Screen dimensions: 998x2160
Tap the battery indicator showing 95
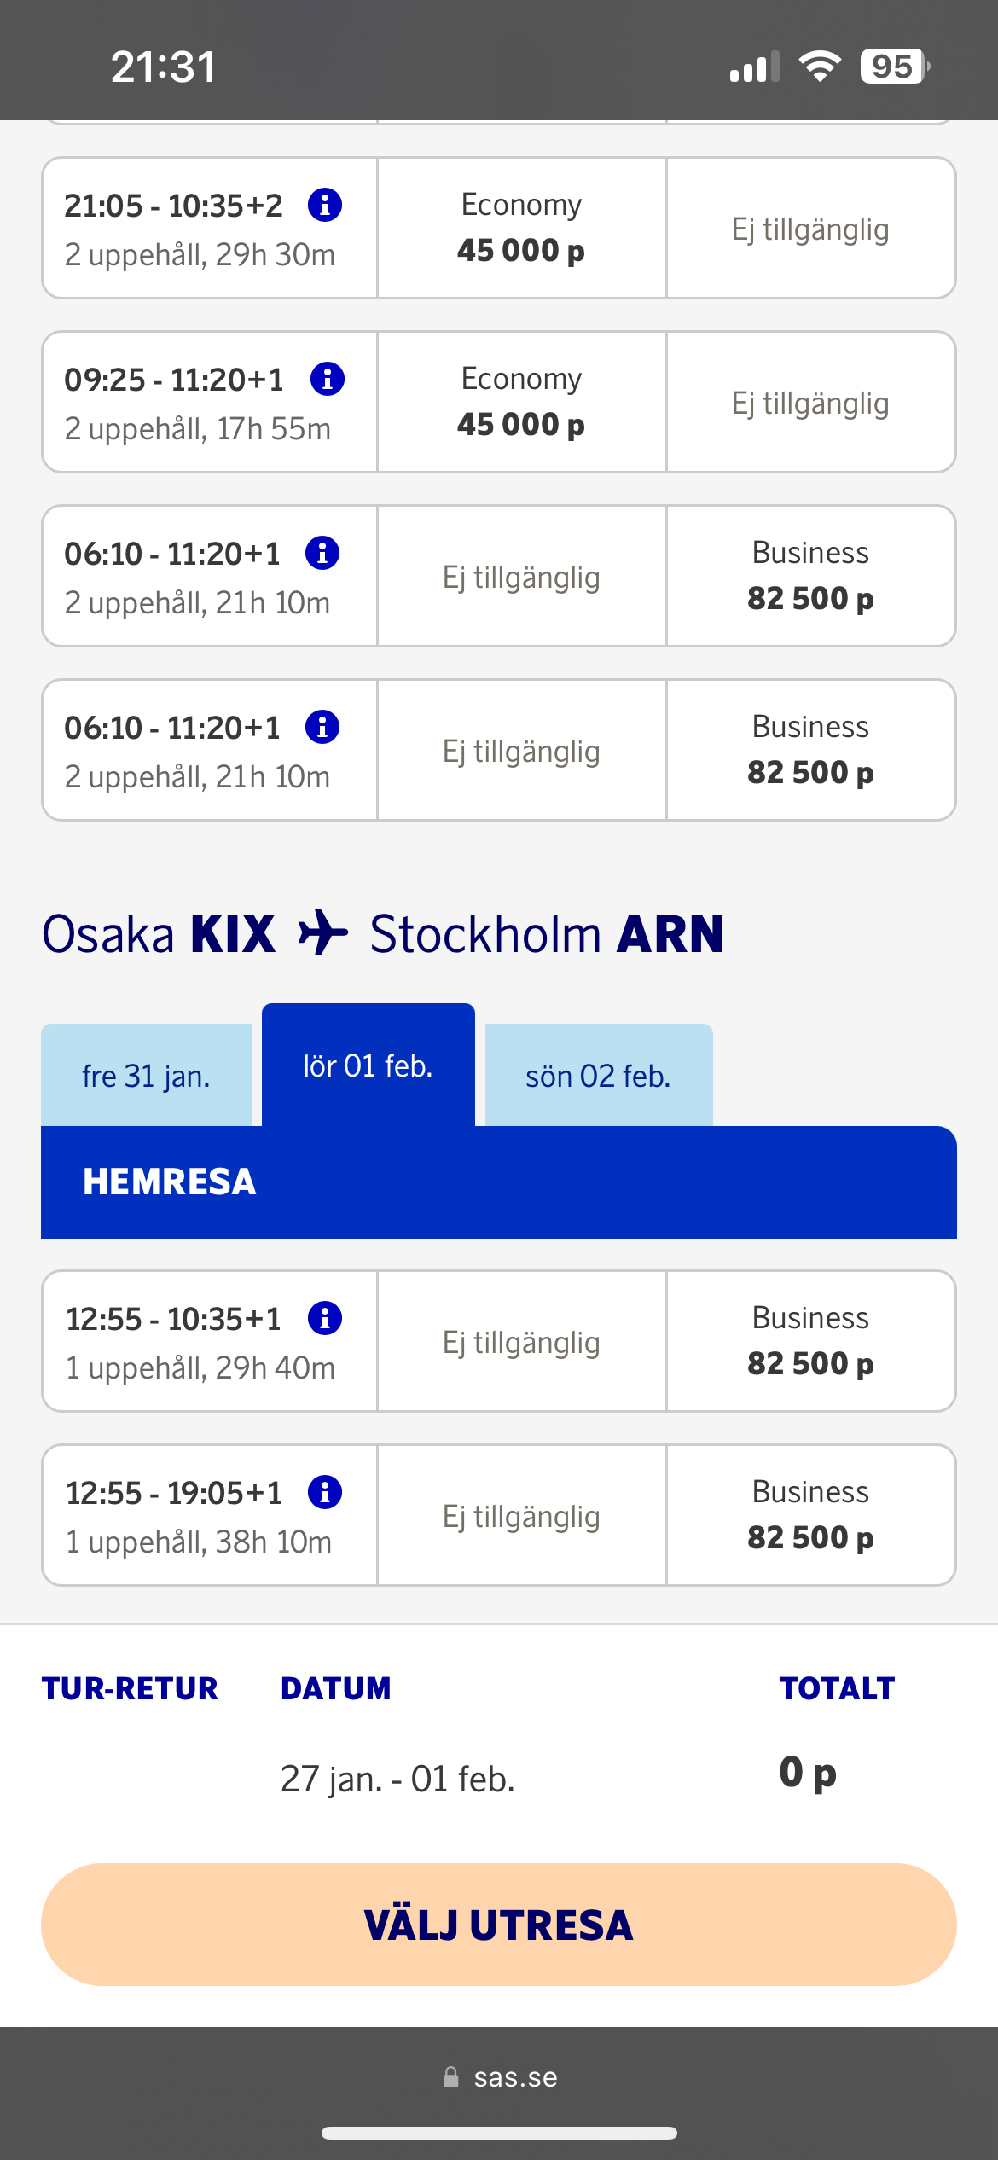[894, 66]
